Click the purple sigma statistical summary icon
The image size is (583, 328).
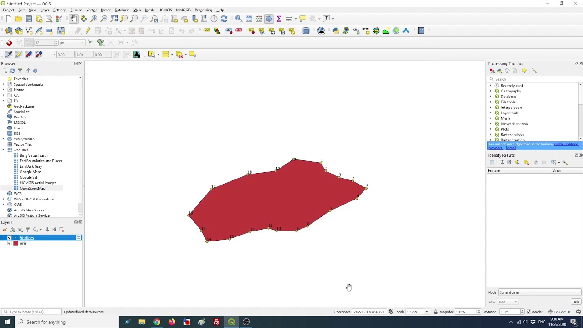click(279, 19)
